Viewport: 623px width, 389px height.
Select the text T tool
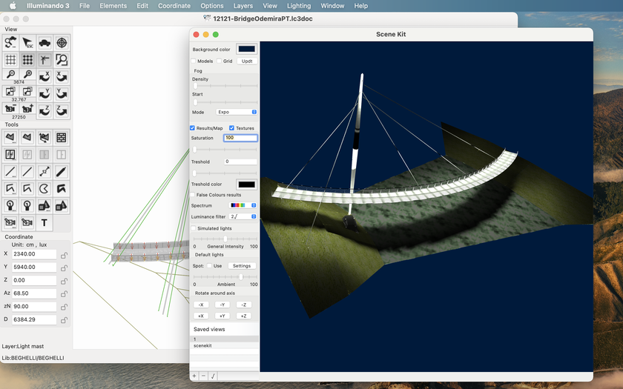44,222
